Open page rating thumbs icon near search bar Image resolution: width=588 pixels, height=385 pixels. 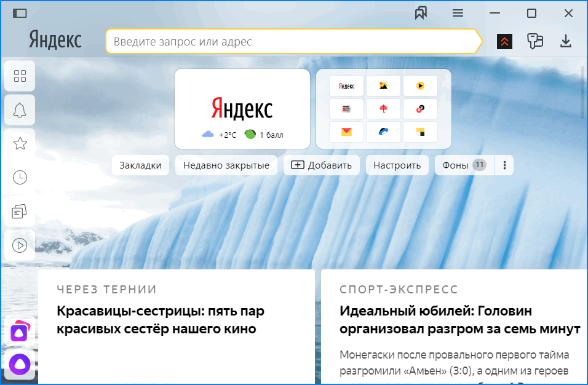(534, 41)
